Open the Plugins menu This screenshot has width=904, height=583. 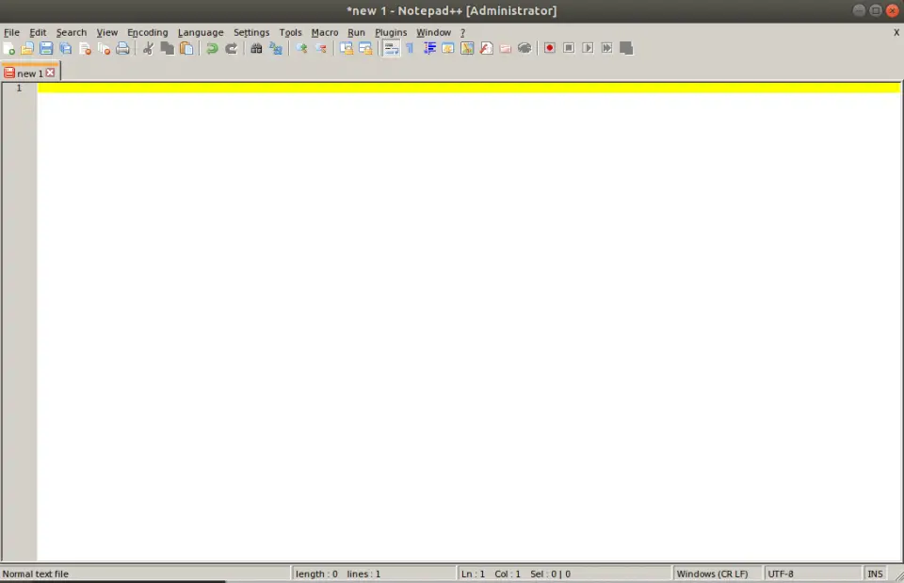click(391, 32)
